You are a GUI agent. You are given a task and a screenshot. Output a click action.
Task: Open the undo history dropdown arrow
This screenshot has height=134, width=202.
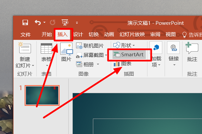44,22
